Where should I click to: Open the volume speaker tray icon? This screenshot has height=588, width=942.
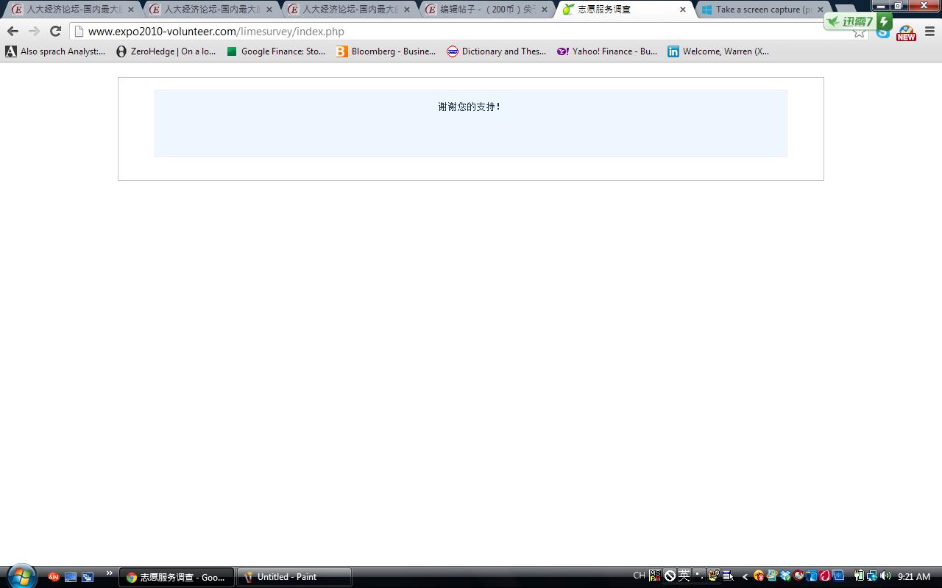(885, 576)
